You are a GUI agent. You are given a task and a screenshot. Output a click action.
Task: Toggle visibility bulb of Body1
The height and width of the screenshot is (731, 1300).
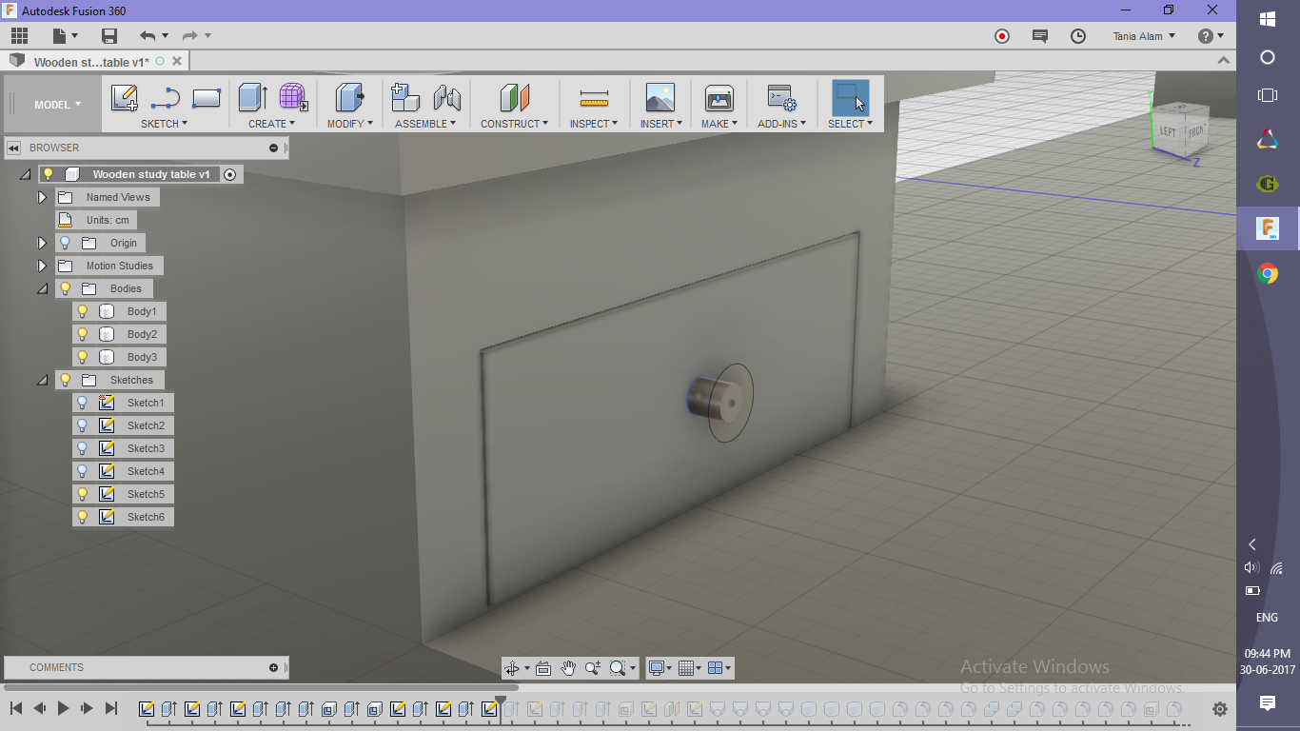click(83, 311)
